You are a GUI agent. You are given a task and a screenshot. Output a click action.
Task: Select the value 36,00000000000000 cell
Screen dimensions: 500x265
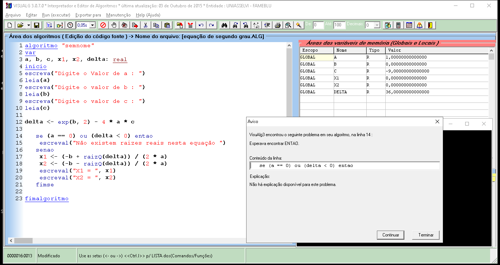click(x=437, y=92)
